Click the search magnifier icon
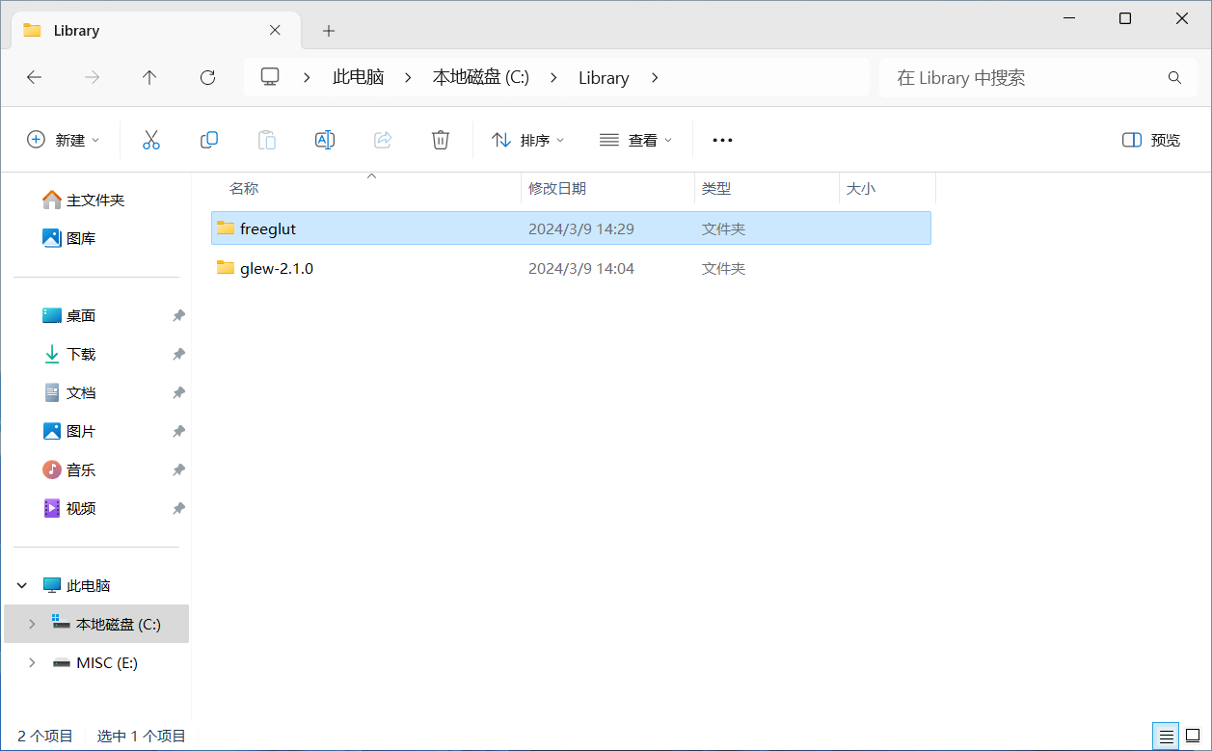 coord(1174,78)
